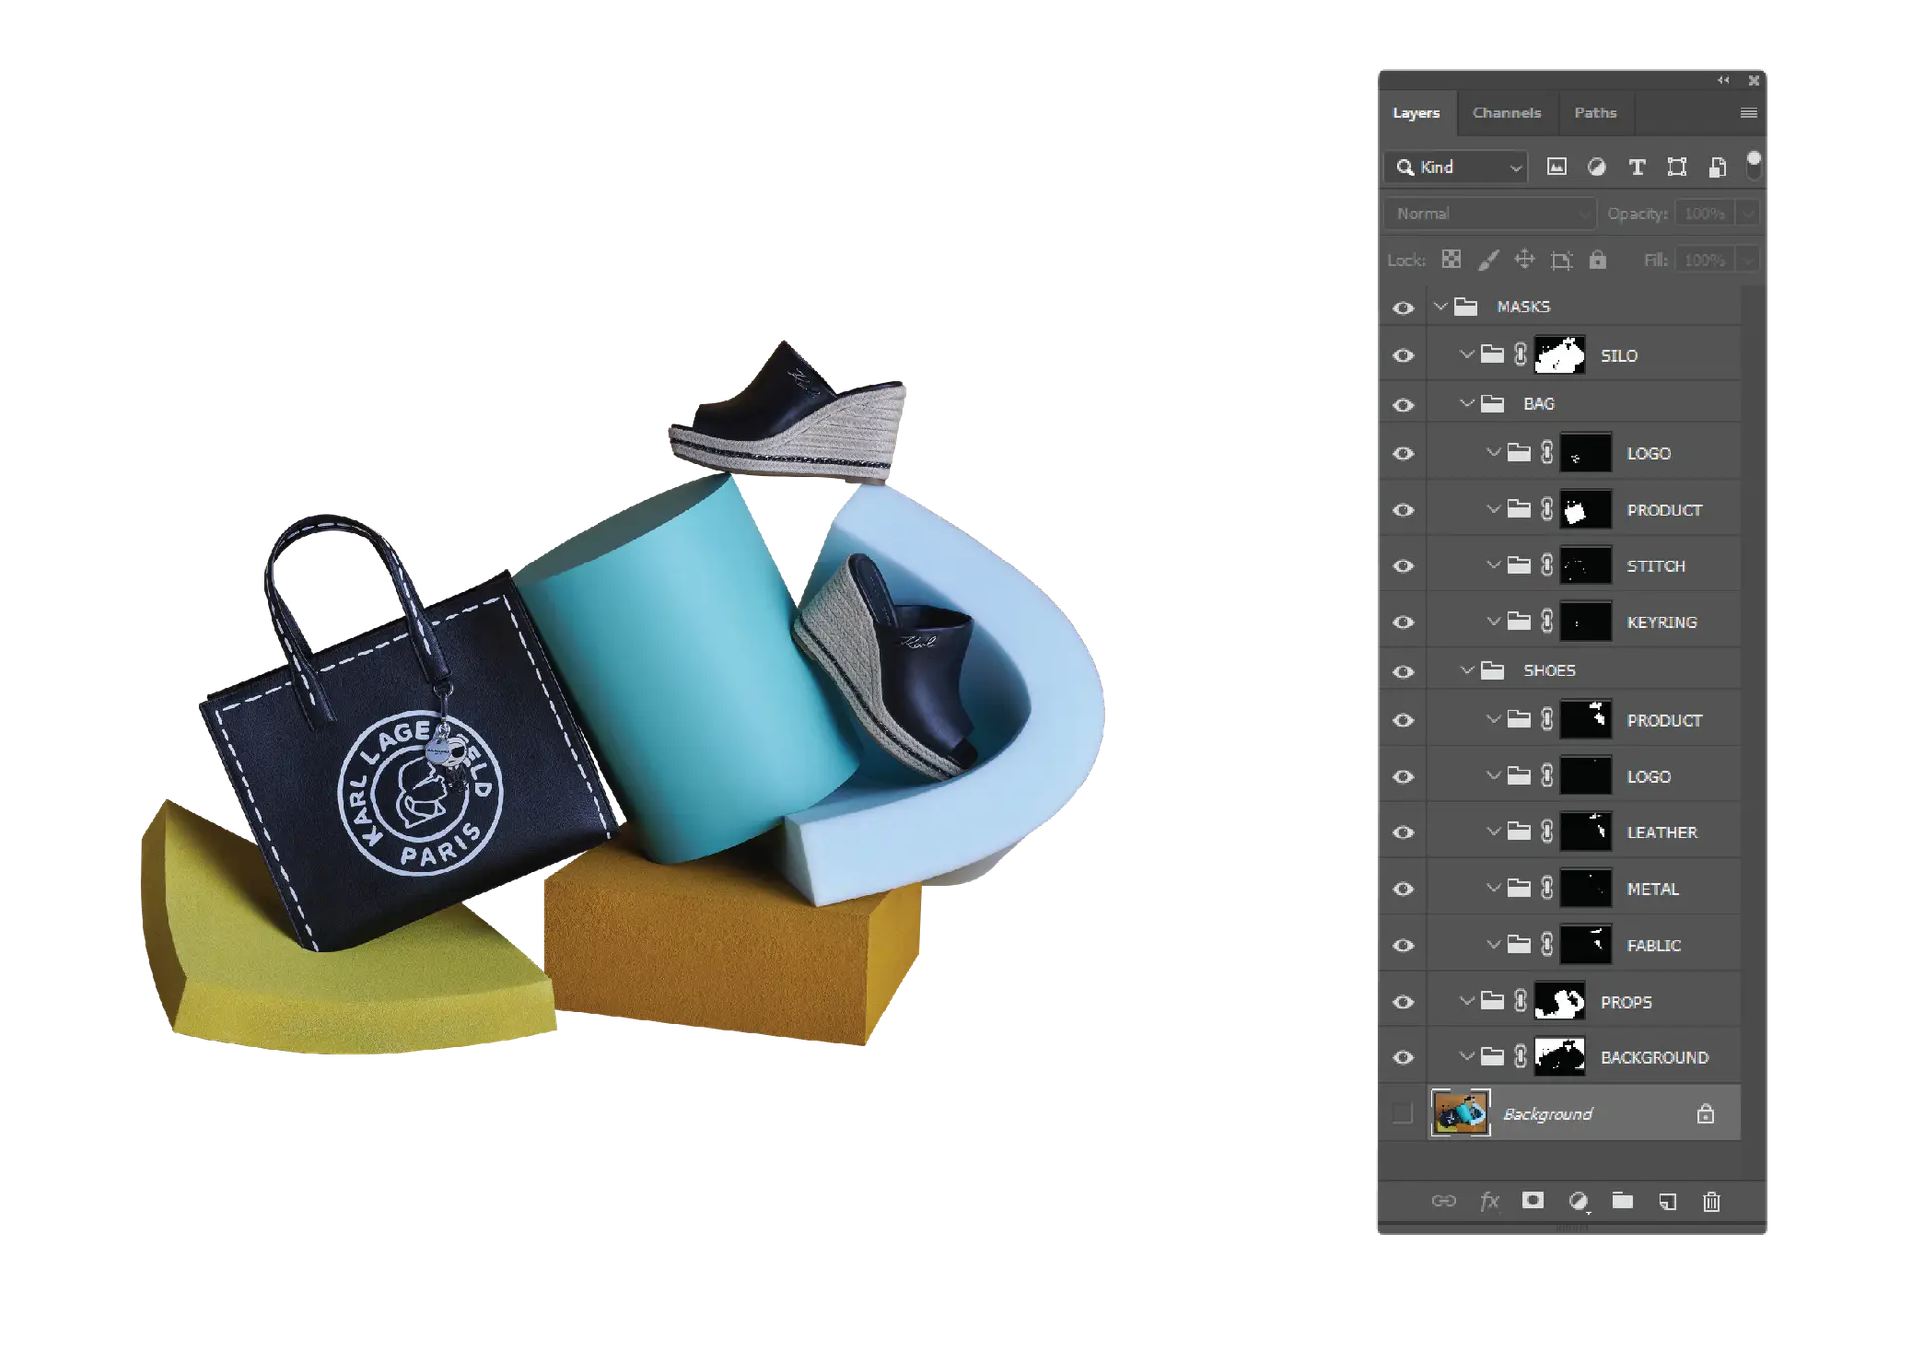Create a new group

click(x=1623, y=1201)
